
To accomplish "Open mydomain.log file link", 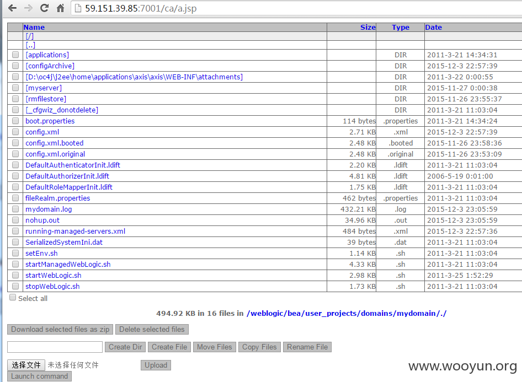I will [49, 209].
